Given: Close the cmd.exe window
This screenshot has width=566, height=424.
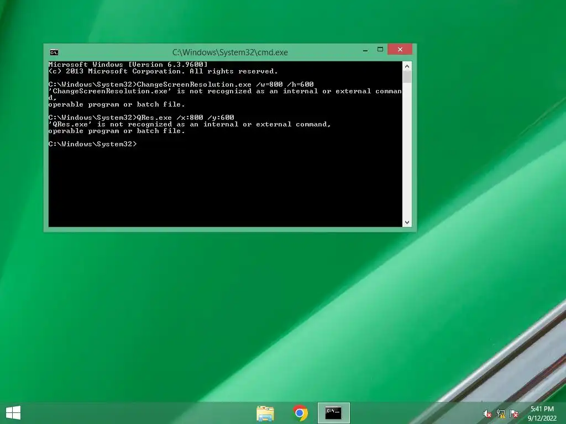Looking at the screenshot, I should tap(400, 49).
